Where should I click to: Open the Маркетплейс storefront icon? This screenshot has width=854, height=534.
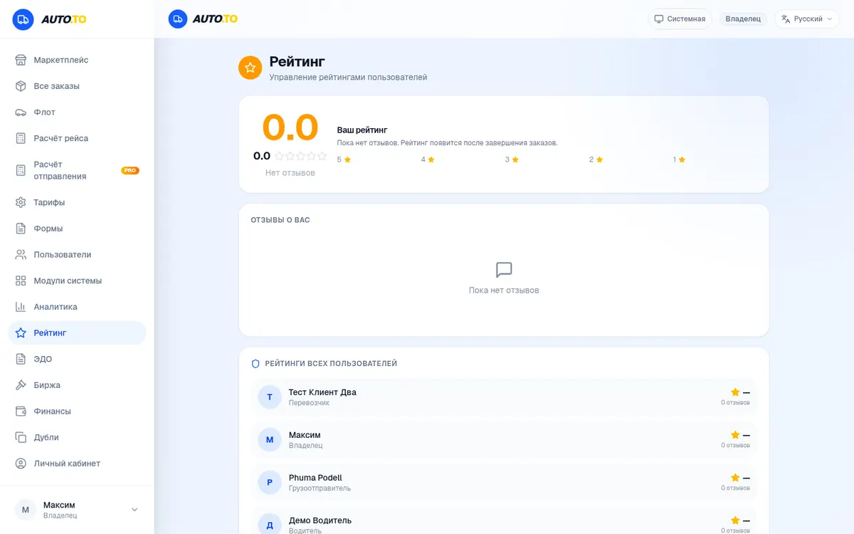click(21, 60)
